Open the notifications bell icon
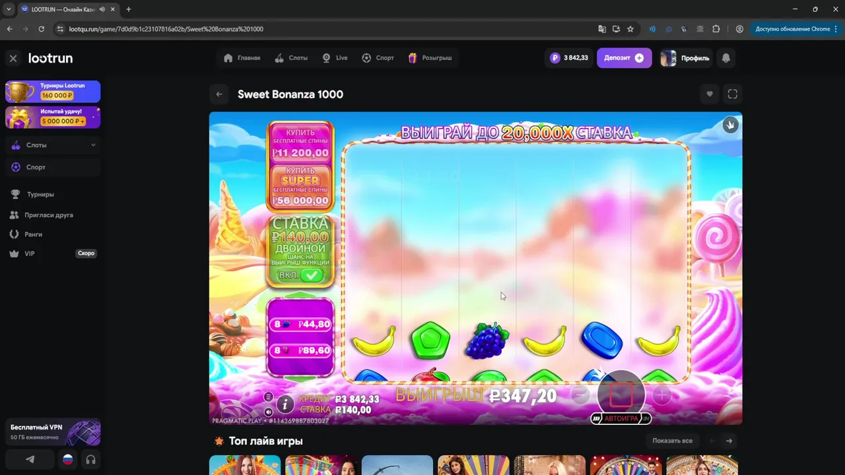Viewport: 845px width, 475px height. click(x=726, y=58)
